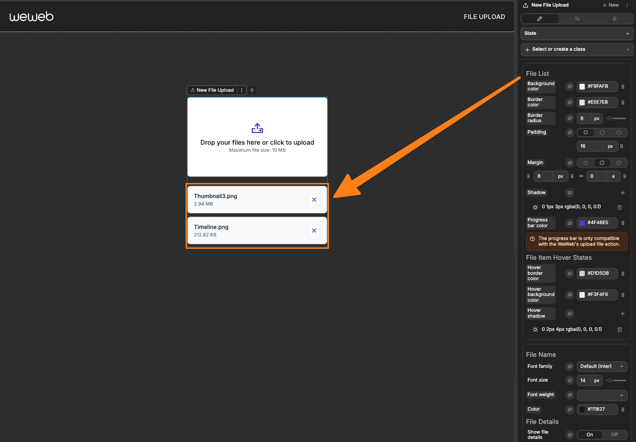Screen dimensions: 636x442
Task: Expand the Font family dropdown showing Default (Inter)
Action: point(602,366)
